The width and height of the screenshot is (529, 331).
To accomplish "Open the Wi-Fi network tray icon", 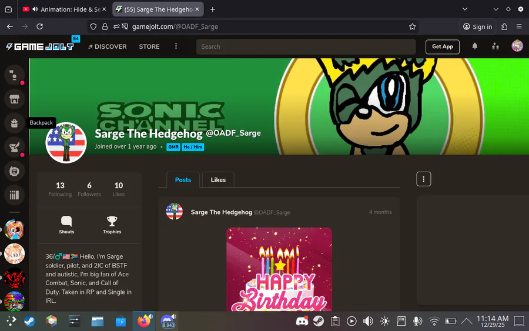I will (x=434, y=321).
